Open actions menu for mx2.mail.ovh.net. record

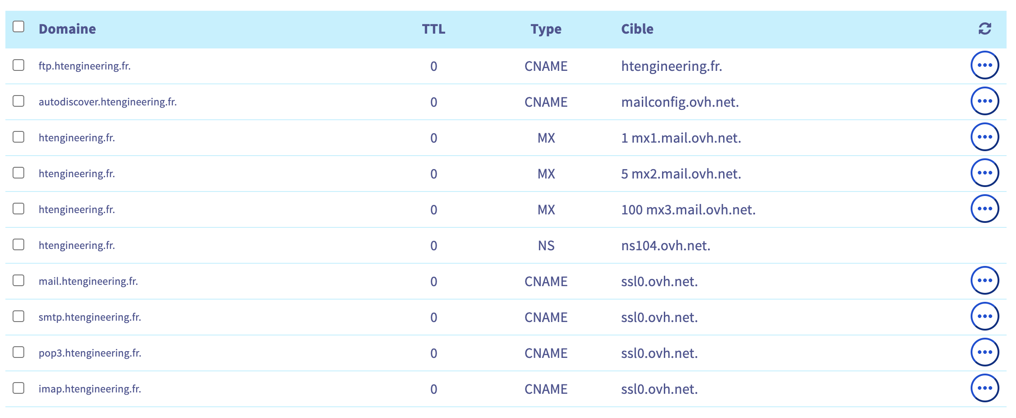[x=985, y=173]
